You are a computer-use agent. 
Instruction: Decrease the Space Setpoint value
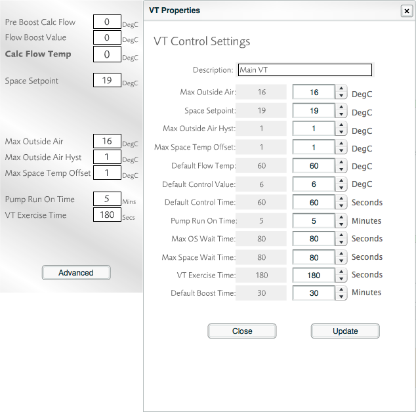coord(342,115)
